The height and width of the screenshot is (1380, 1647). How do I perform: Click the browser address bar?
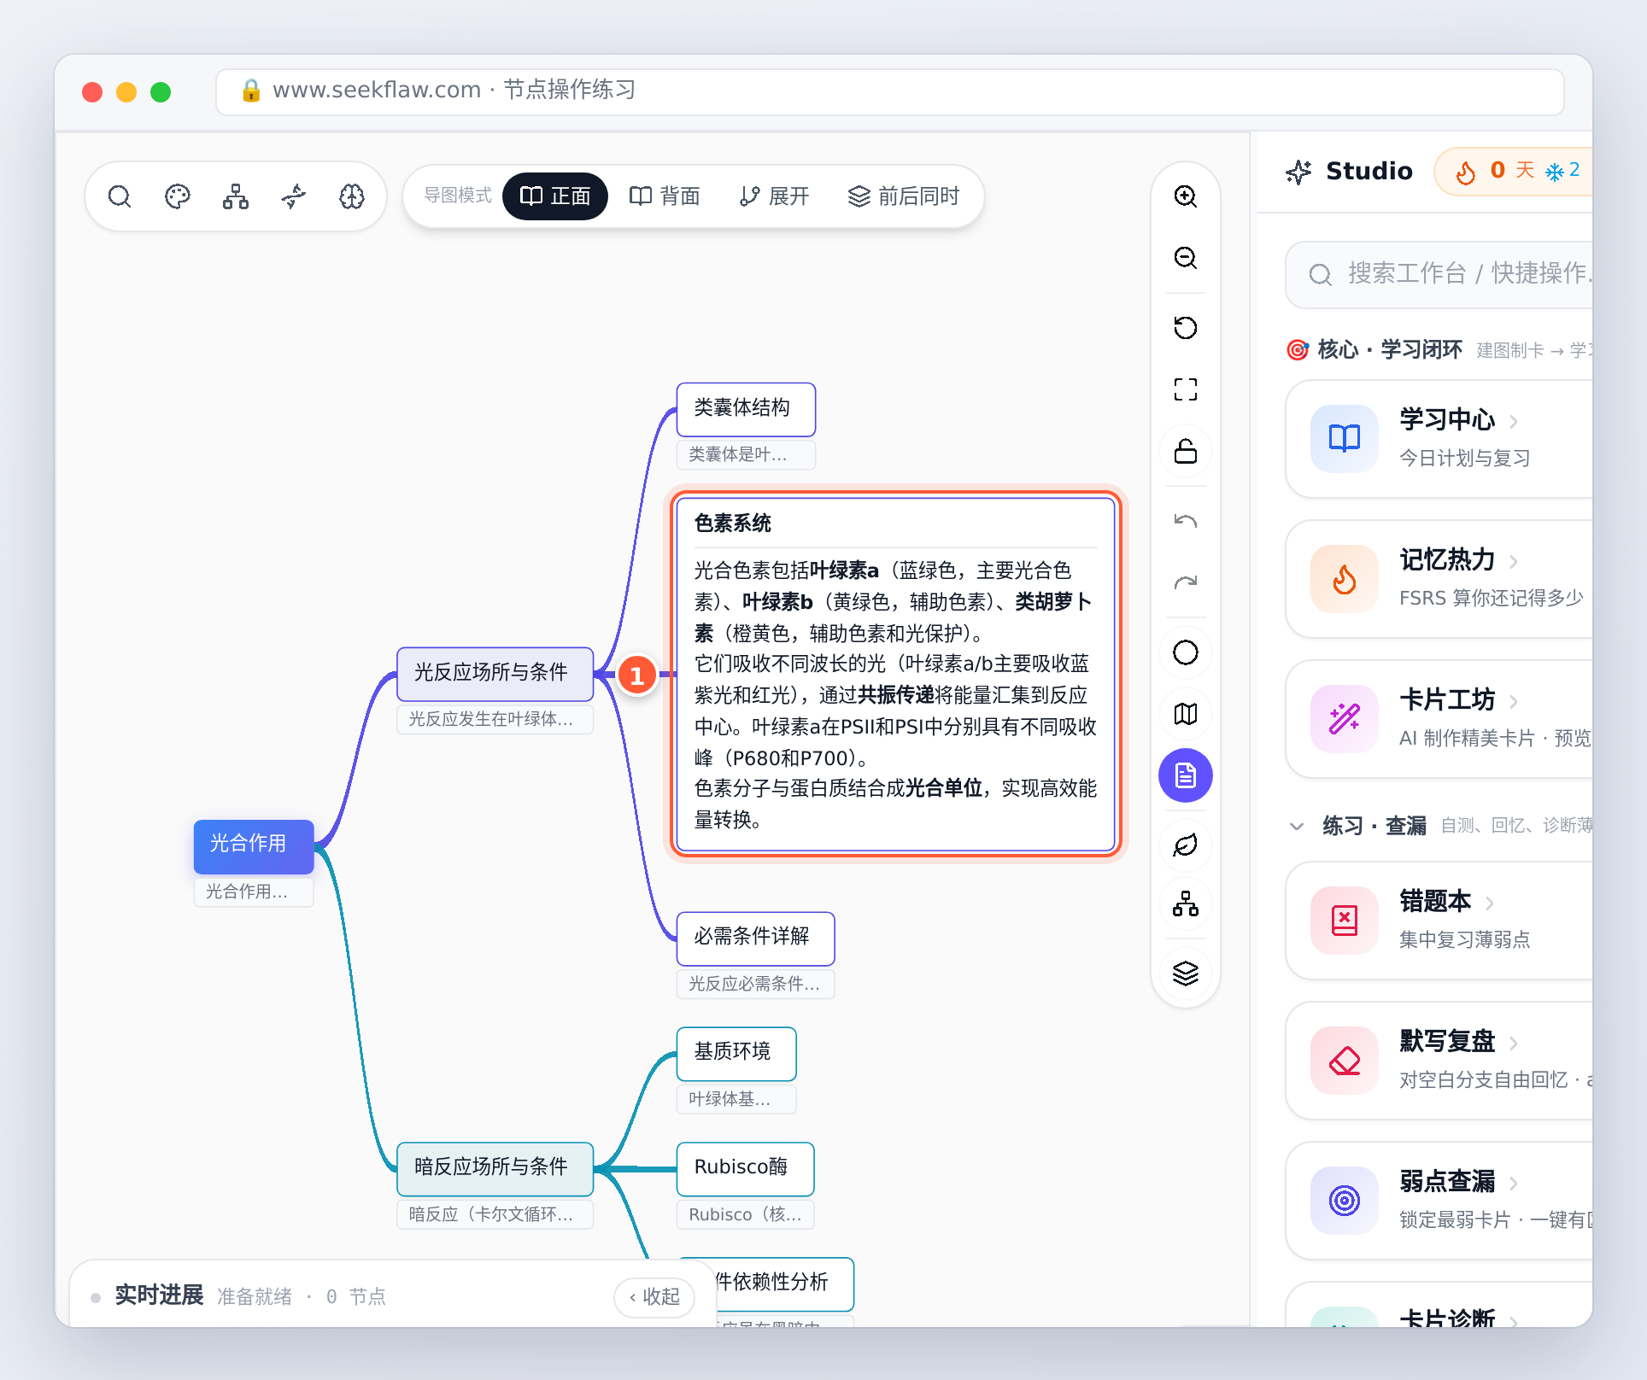click(889, 91)
